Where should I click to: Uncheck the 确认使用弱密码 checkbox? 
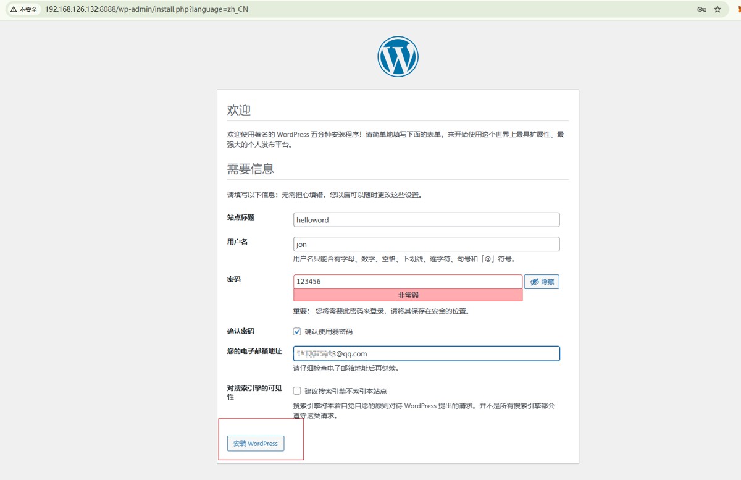[x=297, y=332]
